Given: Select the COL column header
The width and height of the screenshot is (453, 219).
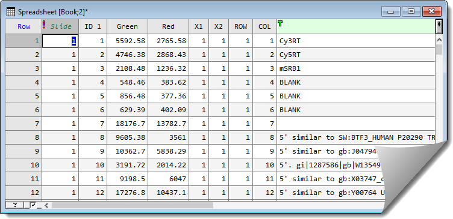Looking at the screenshot, I should tap(264, 26).
